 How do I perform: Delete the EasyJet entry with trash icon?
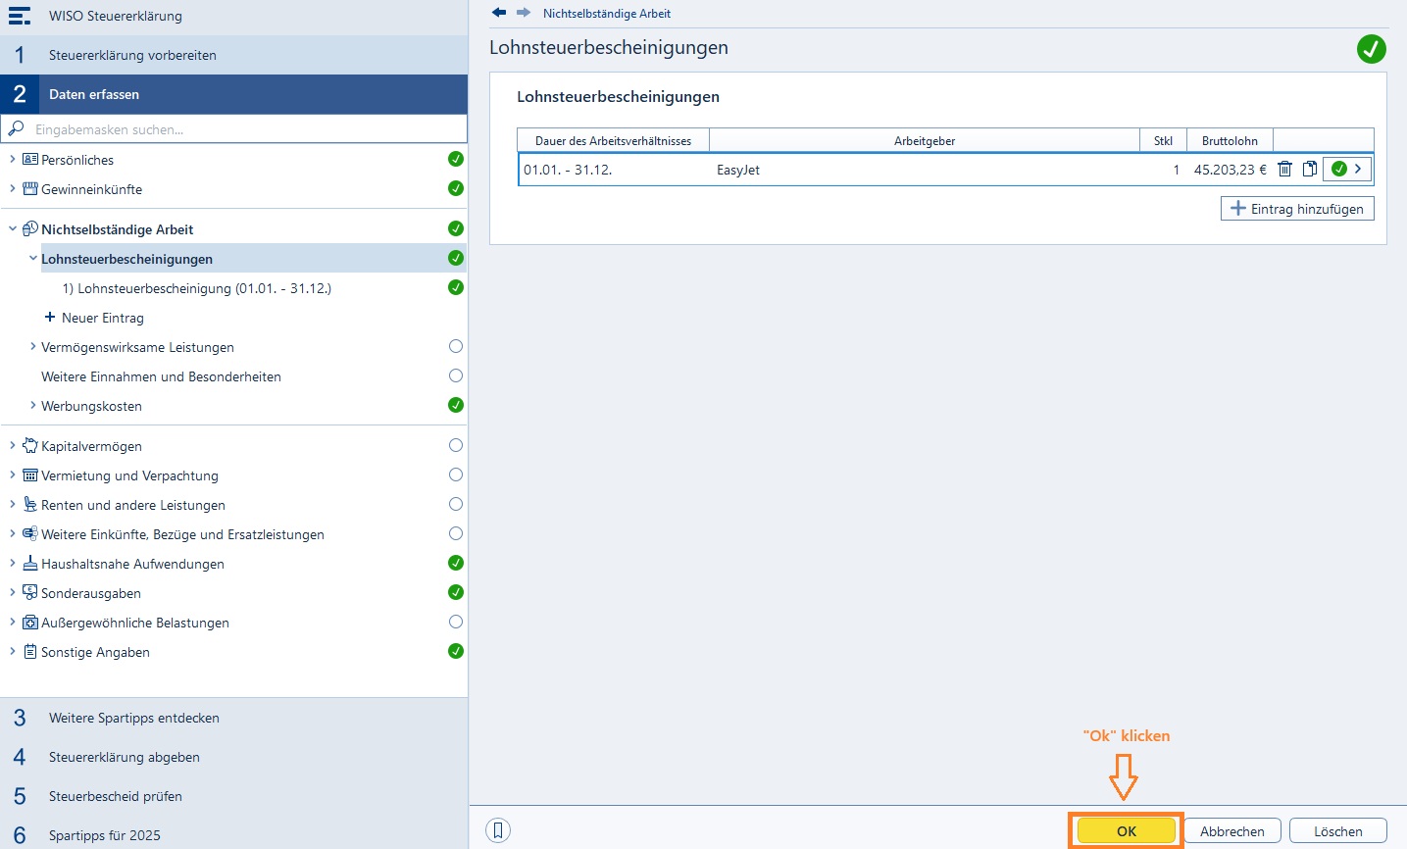click(1284, 169)
